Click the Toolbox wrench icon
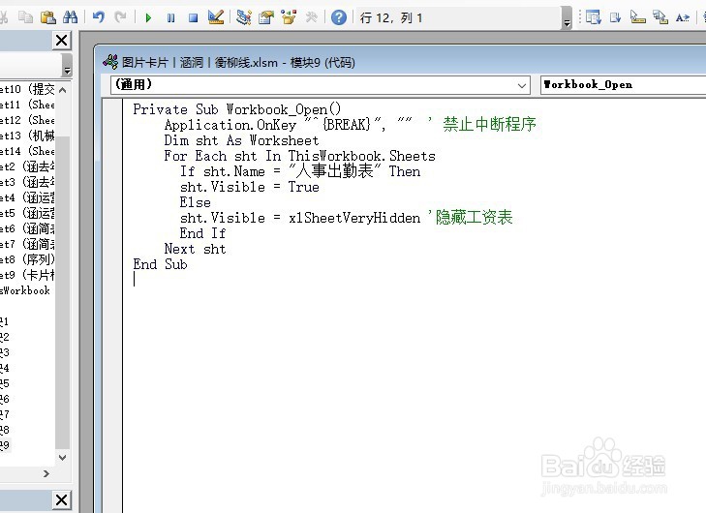This screenshot has width=706, height=513. pos(311,17)
